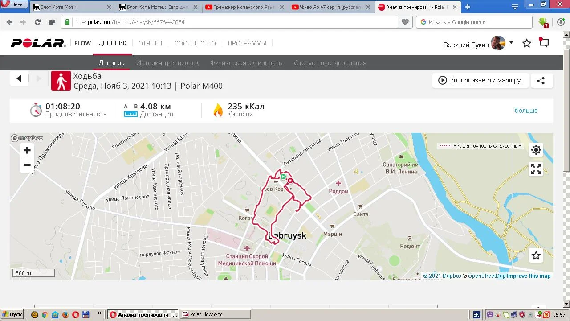570x321 pixels.
Task: Launch Chrome from quick launch
Action: tap(45, 314)
